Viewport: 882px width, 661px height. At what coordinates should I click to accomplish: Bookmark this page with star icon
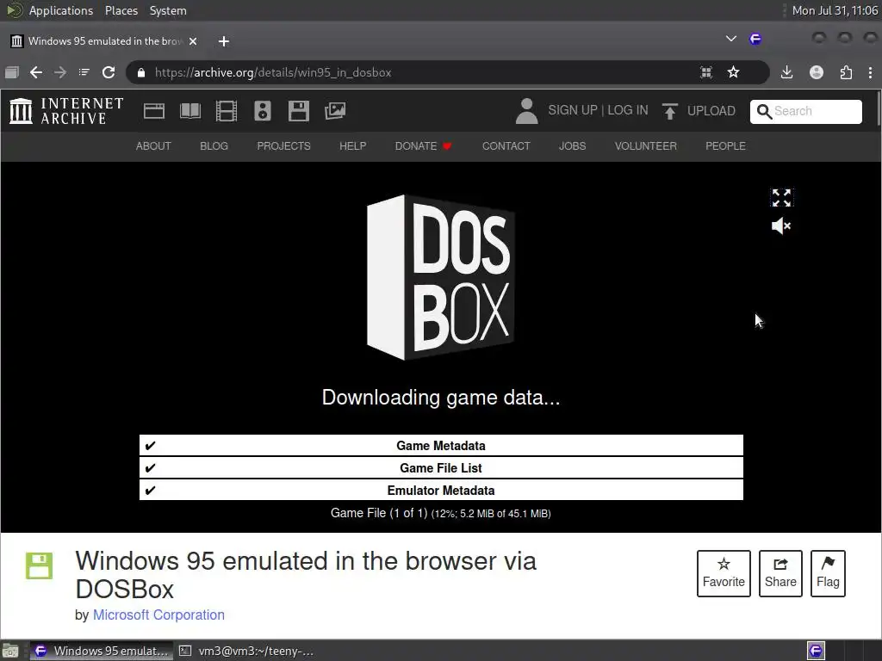[x=733, y=72]
